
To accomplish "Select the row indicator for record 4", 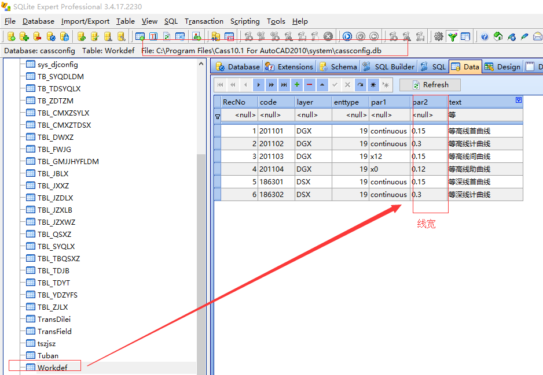I will point(218,169).
